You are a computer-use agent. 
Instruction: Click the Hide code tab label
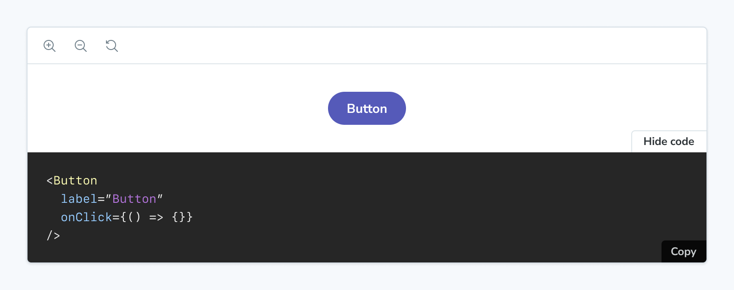click(x=669, y=141)
